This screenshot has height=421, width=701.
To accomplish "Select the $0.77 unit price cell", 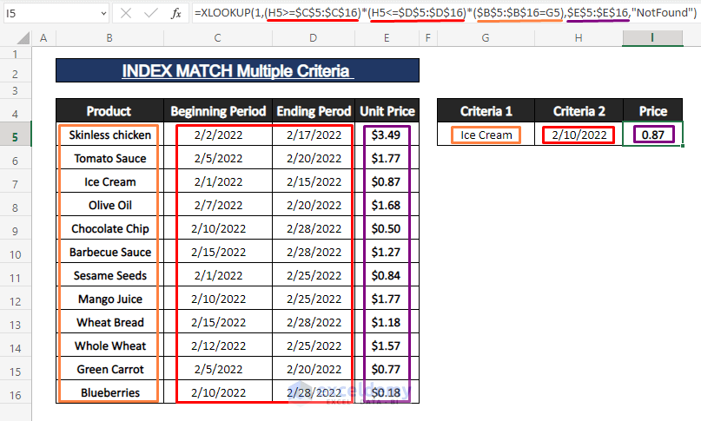I will point(387,369).
